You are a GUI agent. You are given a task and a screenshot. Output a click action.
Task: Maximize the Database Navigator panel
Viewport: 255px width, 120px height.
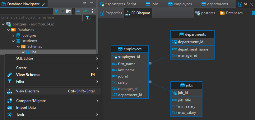[x=91, y=4]
